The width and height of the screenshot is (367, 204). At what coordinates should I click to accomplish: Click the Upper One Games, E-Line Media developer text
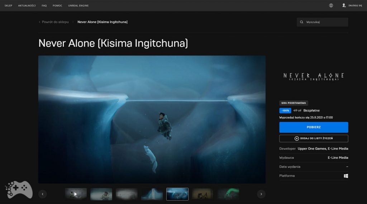[x=323, y=149]
